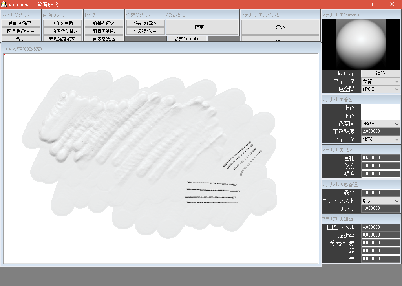Open the Matcap フィルタ dropdown set to 乗算
The image size is (402, 286).
pyautogui.click(x=380, y=81)
